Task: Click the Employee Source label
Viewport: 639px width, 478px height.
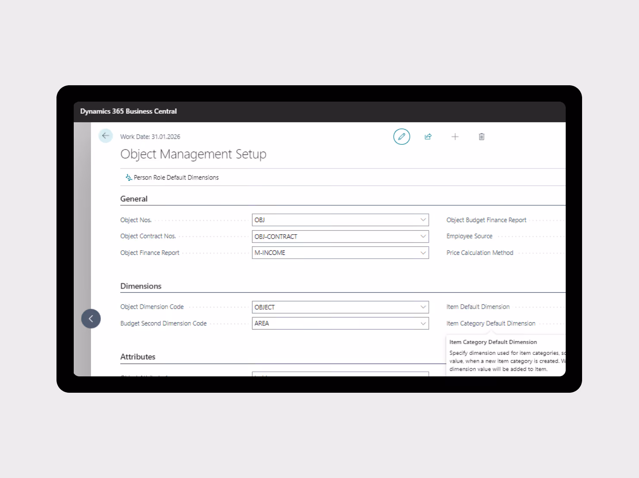Action: pyautogui.click(x=469, y=236)
